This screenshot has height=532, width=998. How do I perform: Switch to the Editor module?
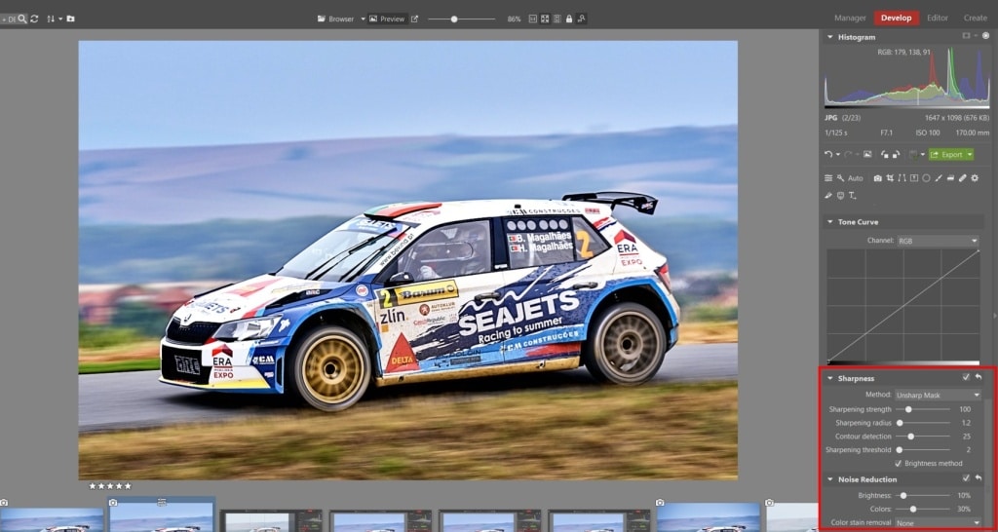point(938,18)
